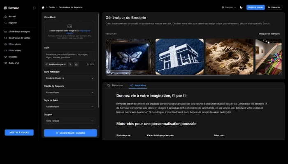Click the Effets vidéo icon
Image resolution: width=288 pixels, height=164 pixels.
5,50
